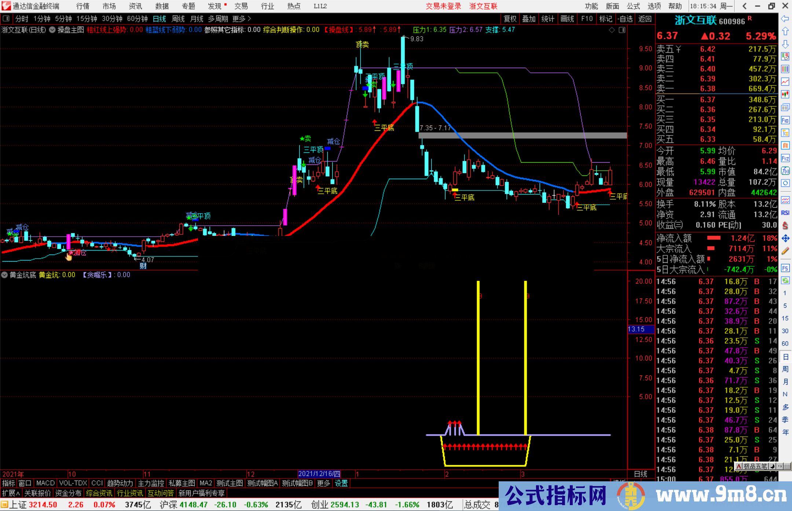Toggle panel icon left of 分时 tab
The image size is (792, 511).
[x=6, y=19]
